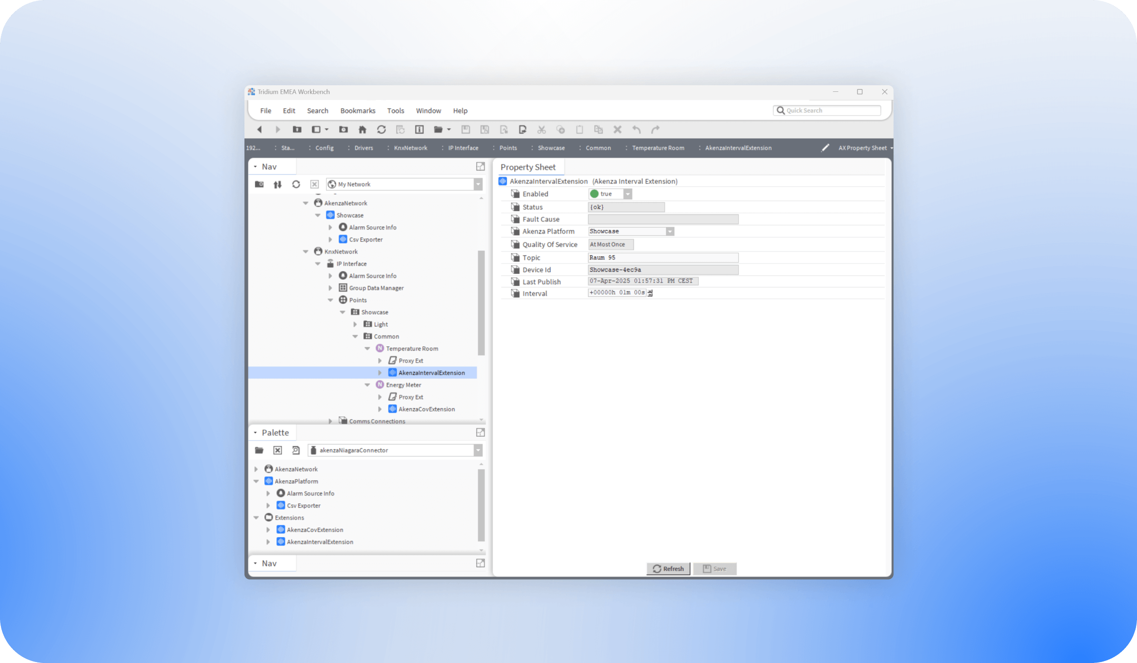Go to Config in the path bar
Viewport: 1137px width, 663px height.
[325, 148]
